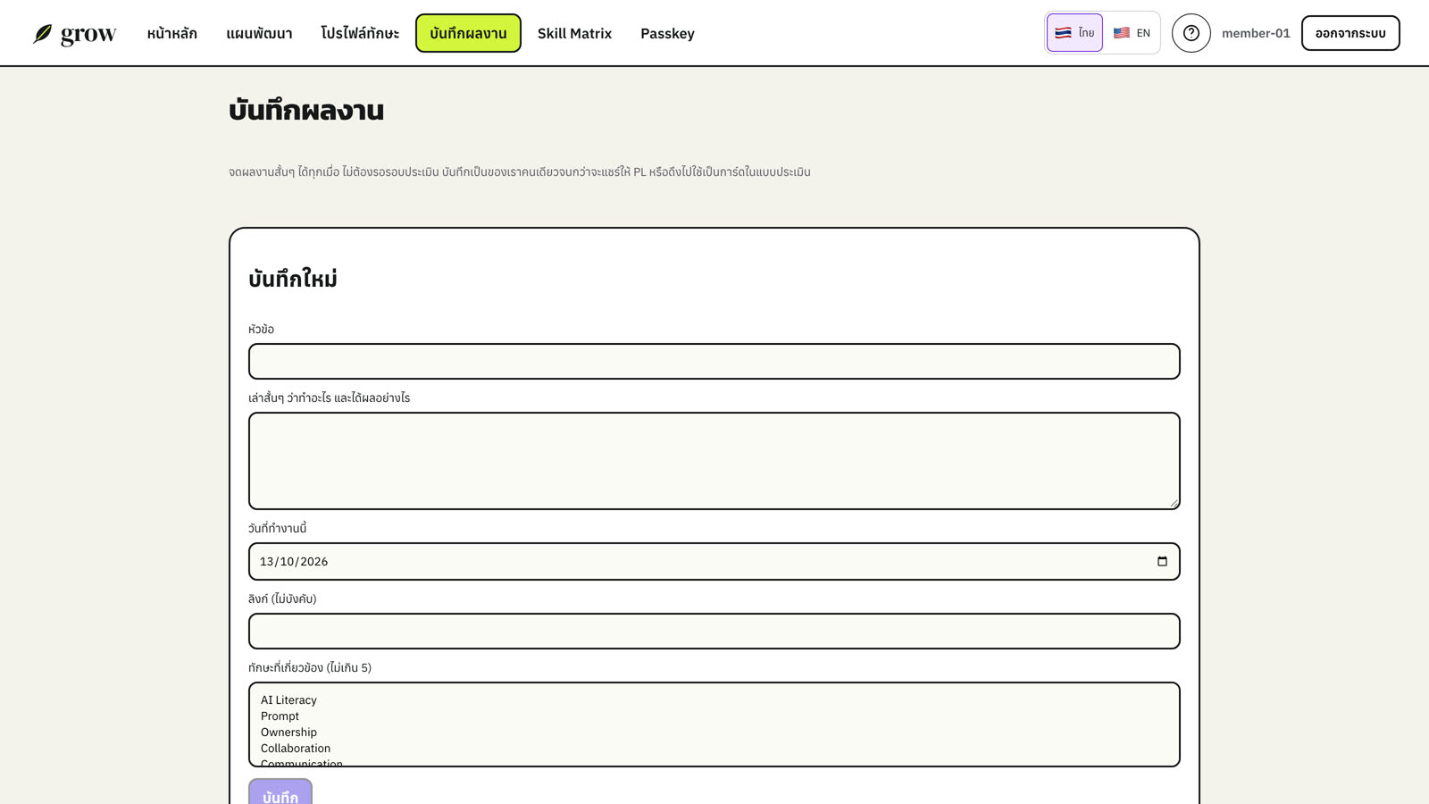Screen dimensions: 1429x804
Task: Click the textarea resize handle
Action: point(1174,503)
